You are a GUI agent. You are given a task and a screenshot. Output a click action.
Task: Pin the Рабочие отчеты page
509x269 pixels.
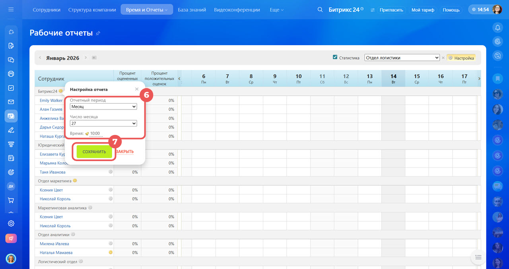(x=98, y=33)
